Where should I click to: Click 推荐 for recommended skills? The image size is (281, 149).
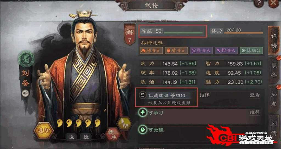pyautogui.click(x=255, y=113)
